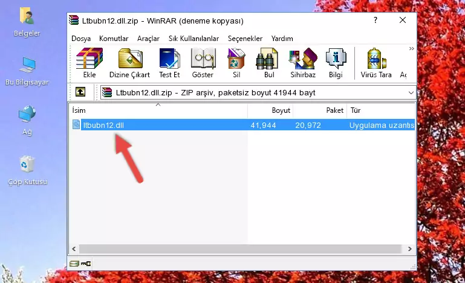Click the ltbubn12.dll file icon

[x=76, y=125]
